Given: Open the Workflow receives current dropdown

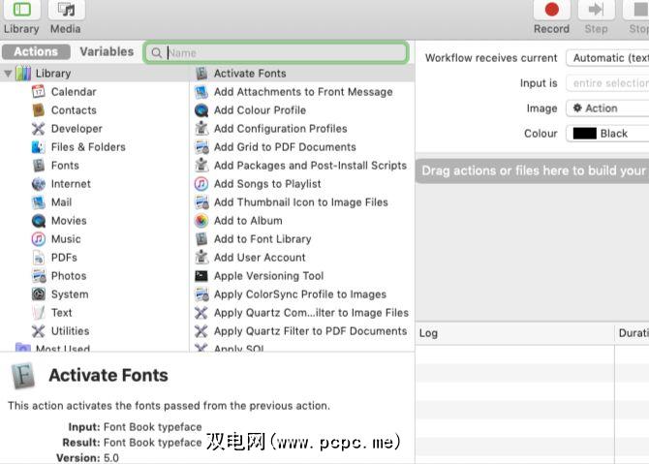Looking at the screenshot, I should 607,58.
